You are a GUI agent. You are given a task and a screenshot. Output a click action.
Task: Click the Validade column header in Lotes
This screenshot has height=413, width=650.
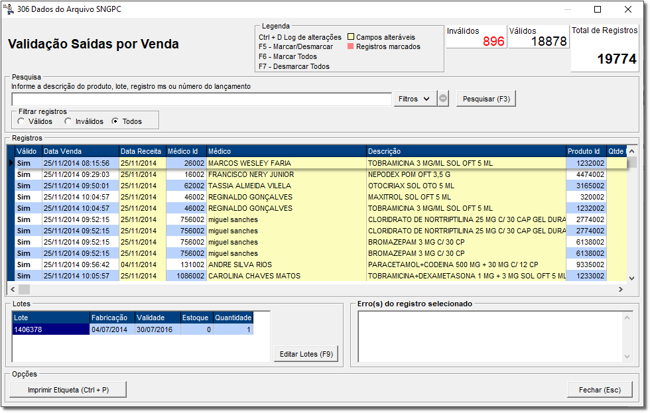point(158,318)
